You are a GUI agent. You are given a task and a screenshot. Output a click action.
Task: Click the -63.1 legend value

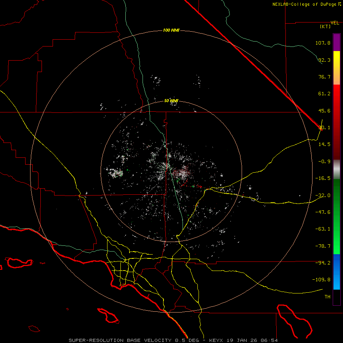[x=323, y=229]
